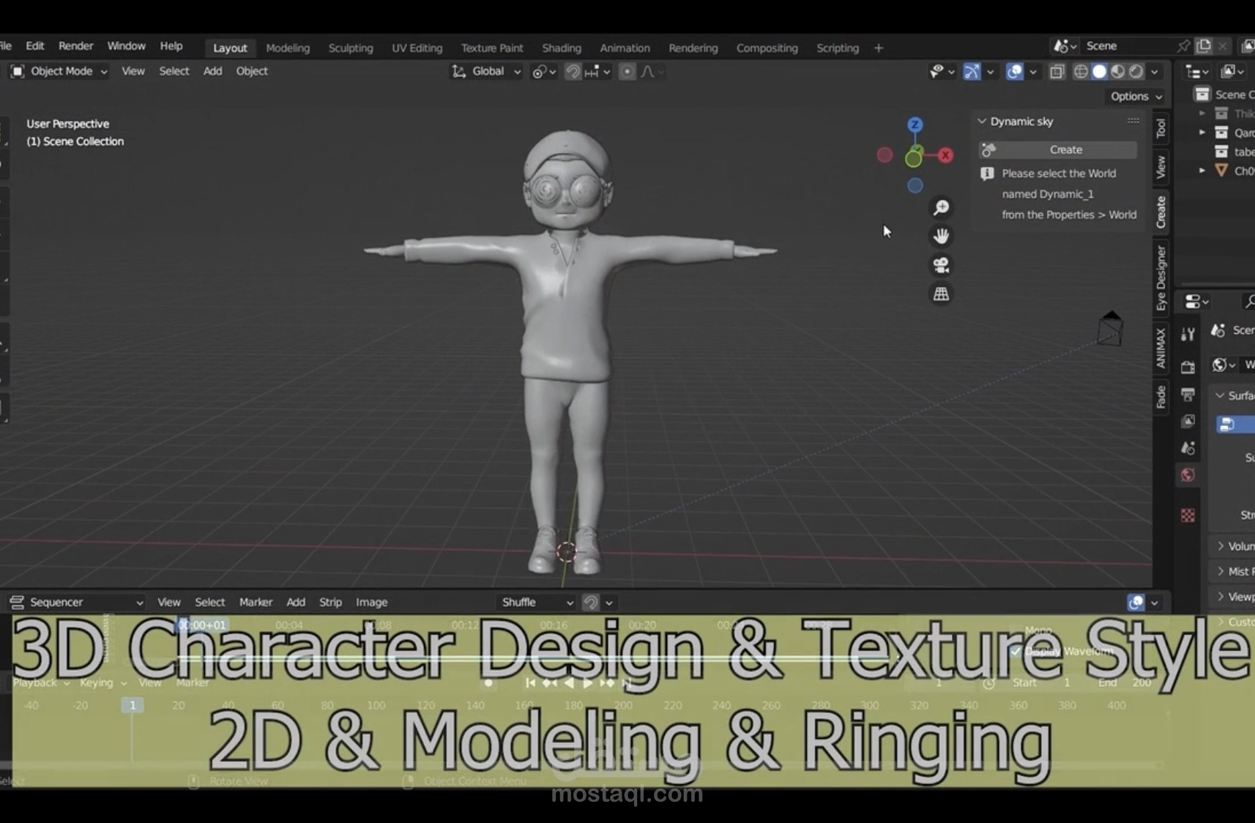Viewport: 1255px width, 823px height.
Task: Open the Global transform orientation dropdown
Action: (485, 71)
